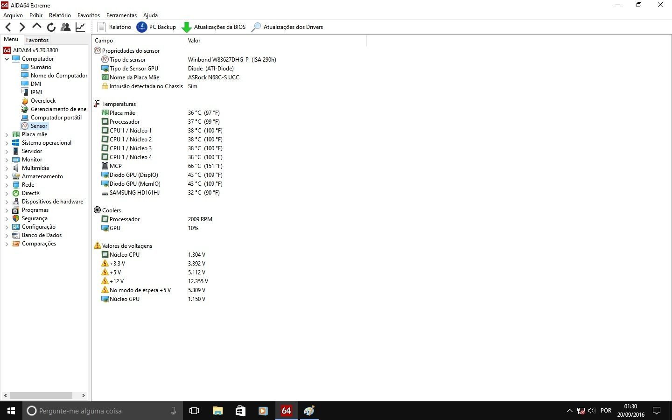Switch to the Favoritos tab in the side panel
Image resolution: width=672 pixels, height=420 pixels.
coord(37,40)
